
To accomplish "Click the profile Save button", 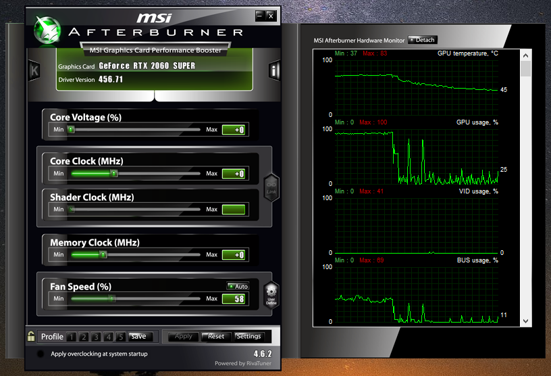I will tap(140, 337).
